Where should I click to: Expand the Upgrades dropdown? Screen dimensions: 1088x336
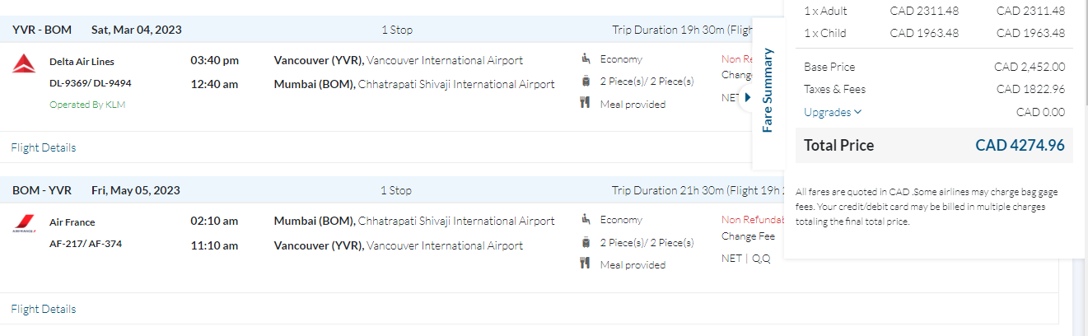[x=833, y=112]
